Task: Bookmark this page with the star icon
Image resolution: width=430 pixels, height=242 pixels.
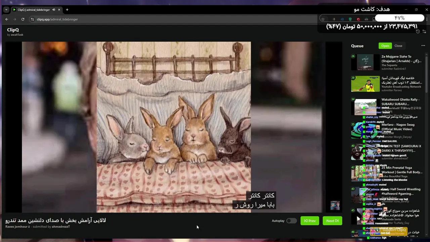Action: (323, 19)
